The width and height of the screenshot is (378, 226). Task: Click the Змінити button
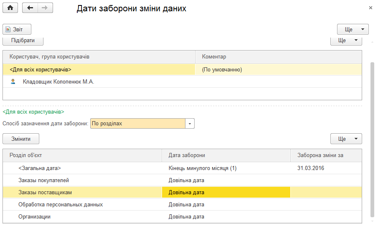(21, 139)
